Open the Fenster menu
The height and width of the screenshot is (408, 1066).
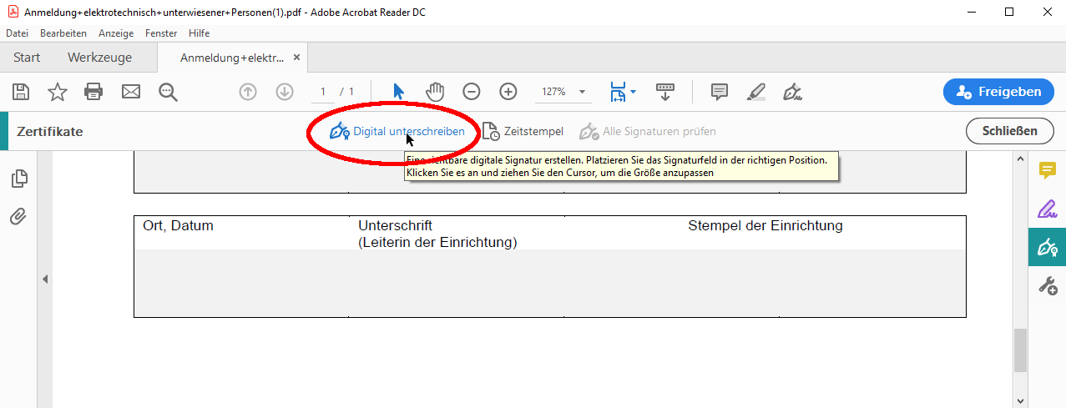pyautogui.click(x=161, y=33)
